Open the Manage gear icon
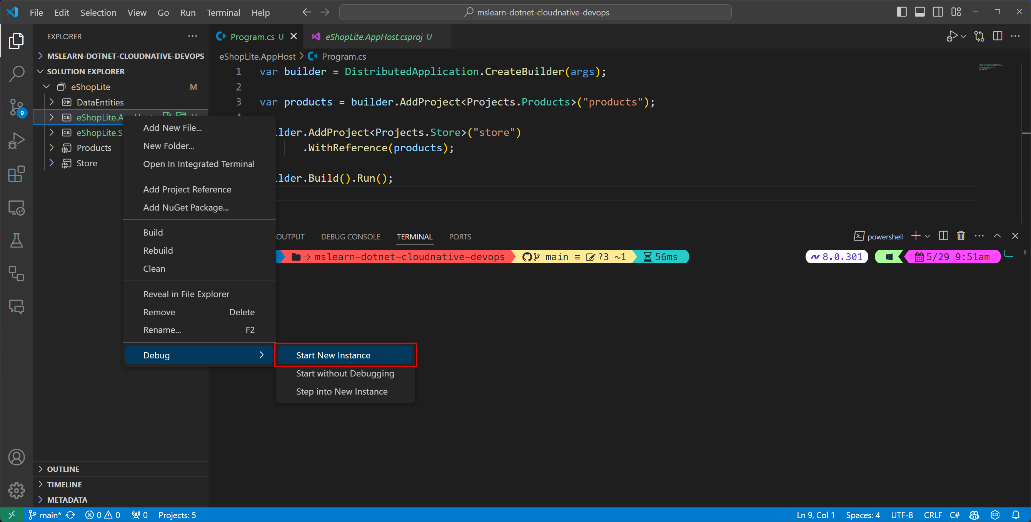Viewport: 1031px width, 522px height. (x=17, y=490)
